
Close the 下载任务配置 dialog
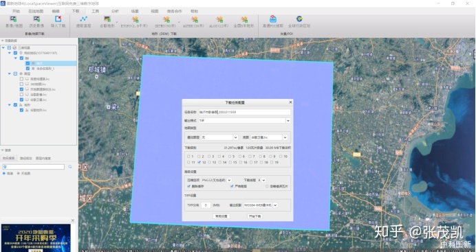pos(290,102)
